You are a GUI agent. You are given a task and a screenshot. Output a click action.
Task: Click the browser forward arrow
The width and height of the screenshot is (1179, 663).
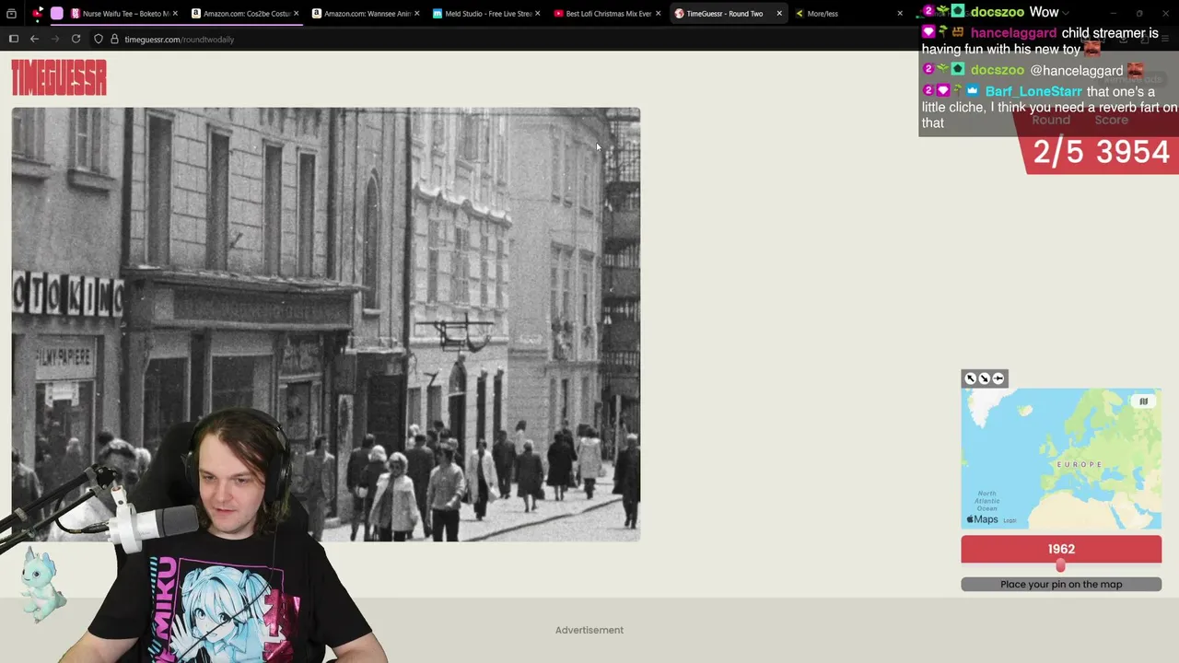click(x=54, y=39)
